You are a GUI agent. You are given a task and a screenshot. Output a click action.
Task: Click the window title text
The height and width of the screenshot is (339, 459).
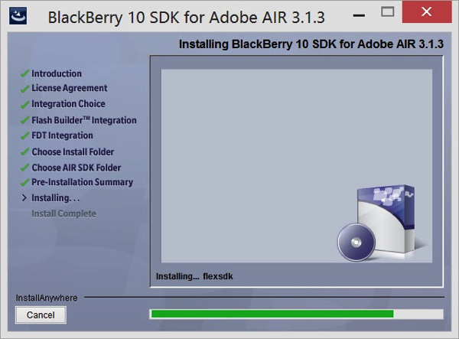[x=187, y=18]
